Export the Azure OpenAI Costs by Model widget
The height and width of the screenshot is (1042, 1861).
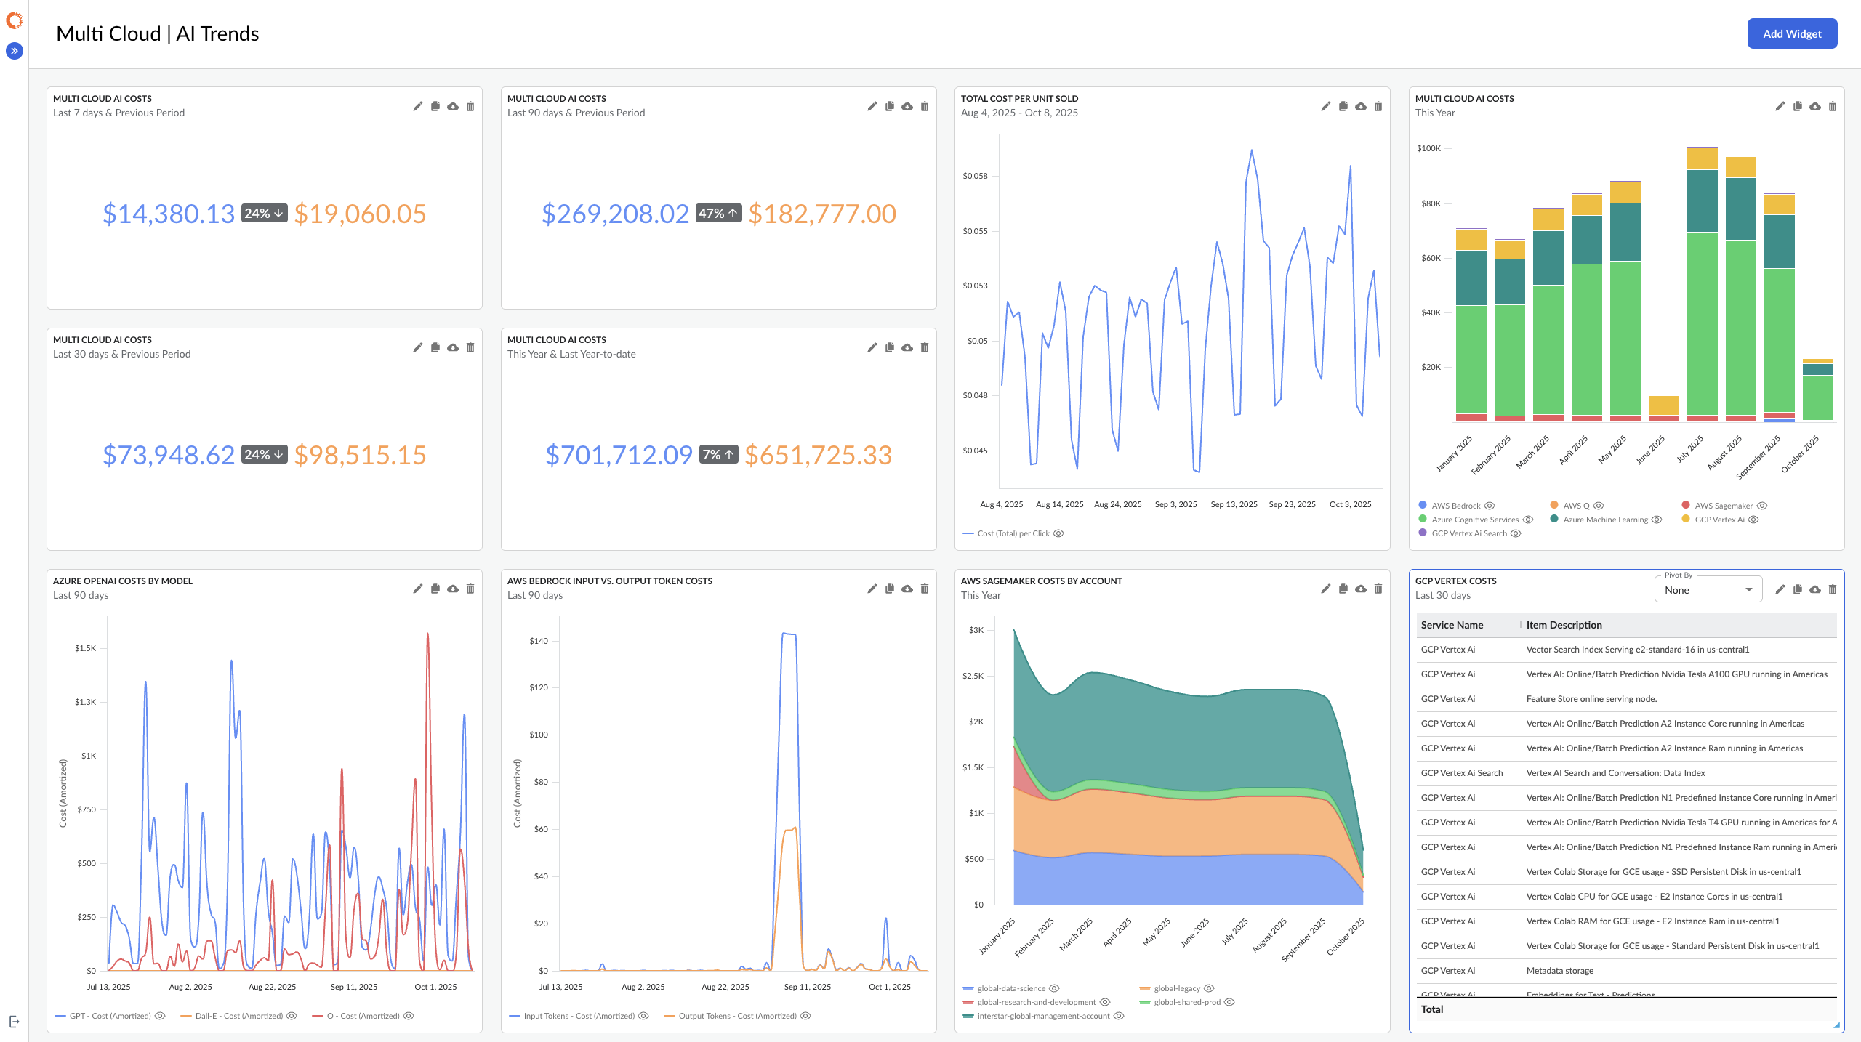pyautogui.click(x=452, y=589)
